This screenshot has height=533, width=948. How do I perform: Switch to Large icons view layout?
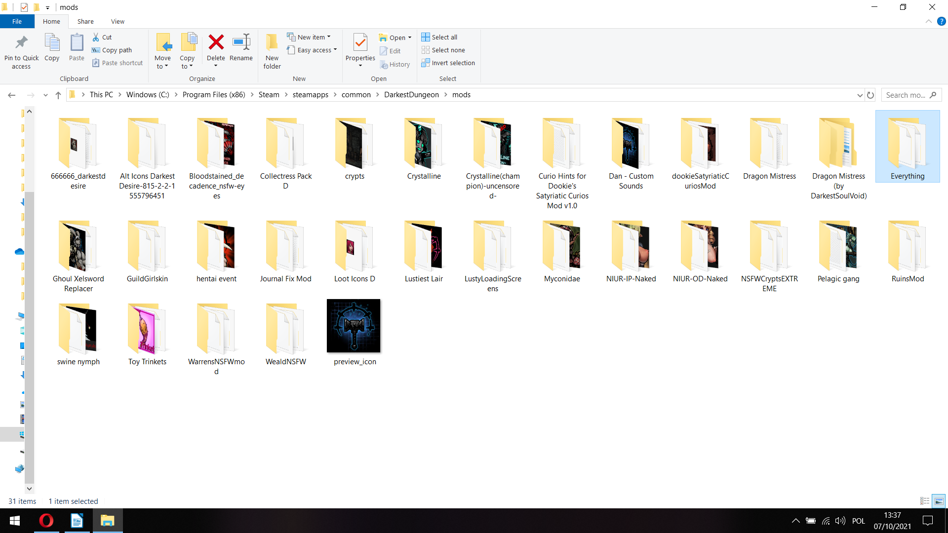point(939,501)
